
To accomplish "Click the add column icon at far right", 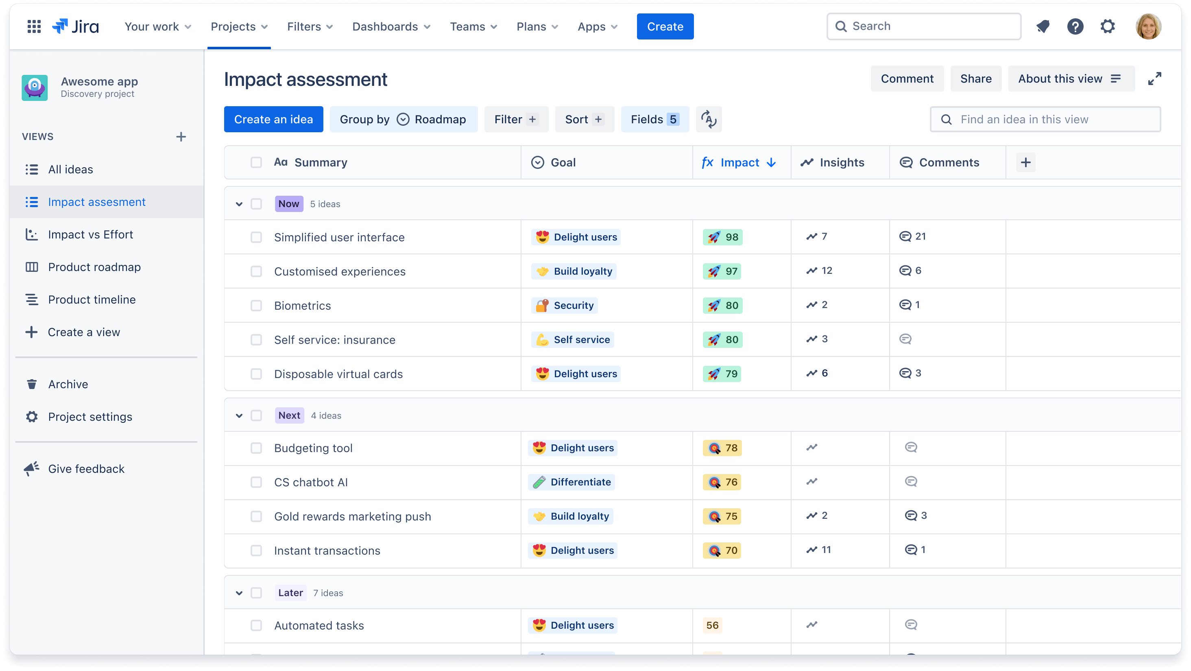I will click(1026, 162).
